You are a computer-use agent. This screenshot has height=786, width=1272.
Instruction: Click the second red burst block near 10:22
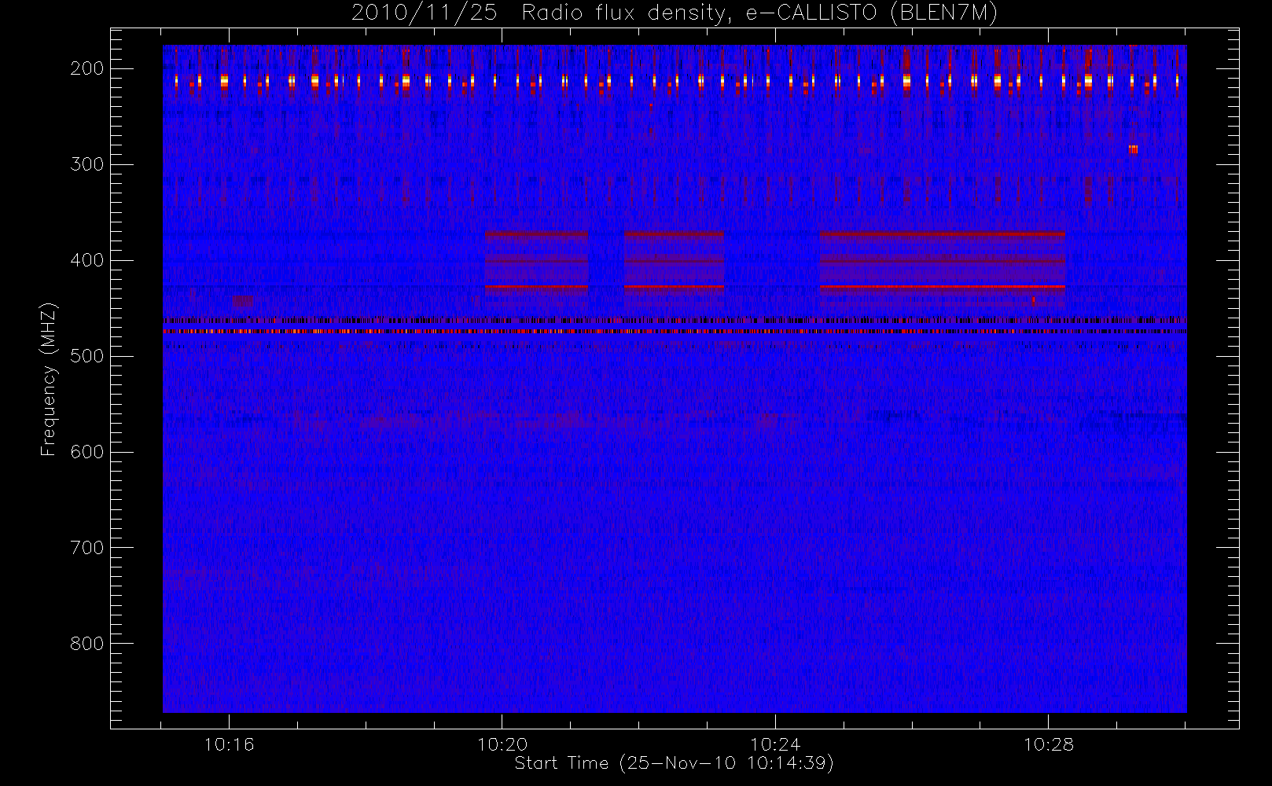coord(674,270)
